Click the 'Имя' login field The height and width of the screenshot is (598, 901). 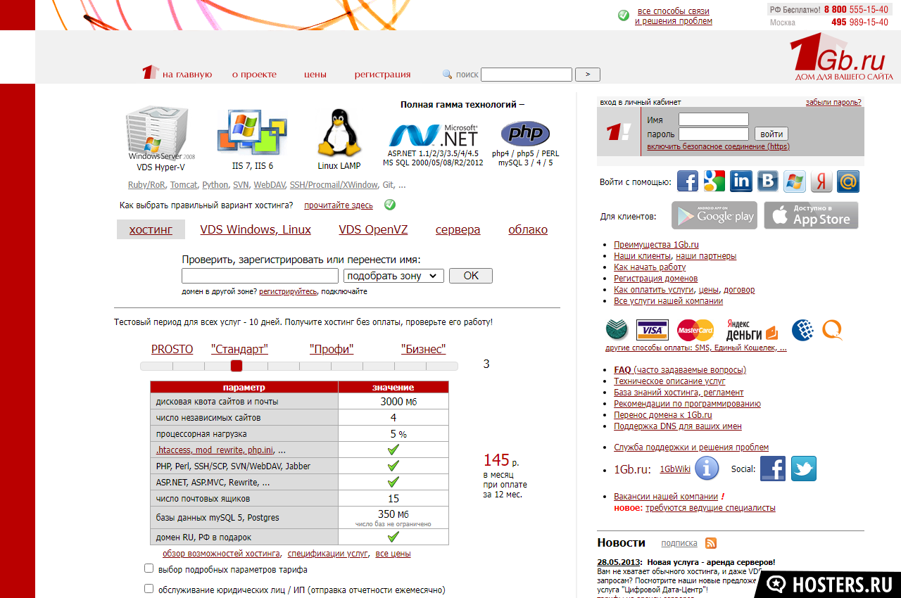click(714, 120)
